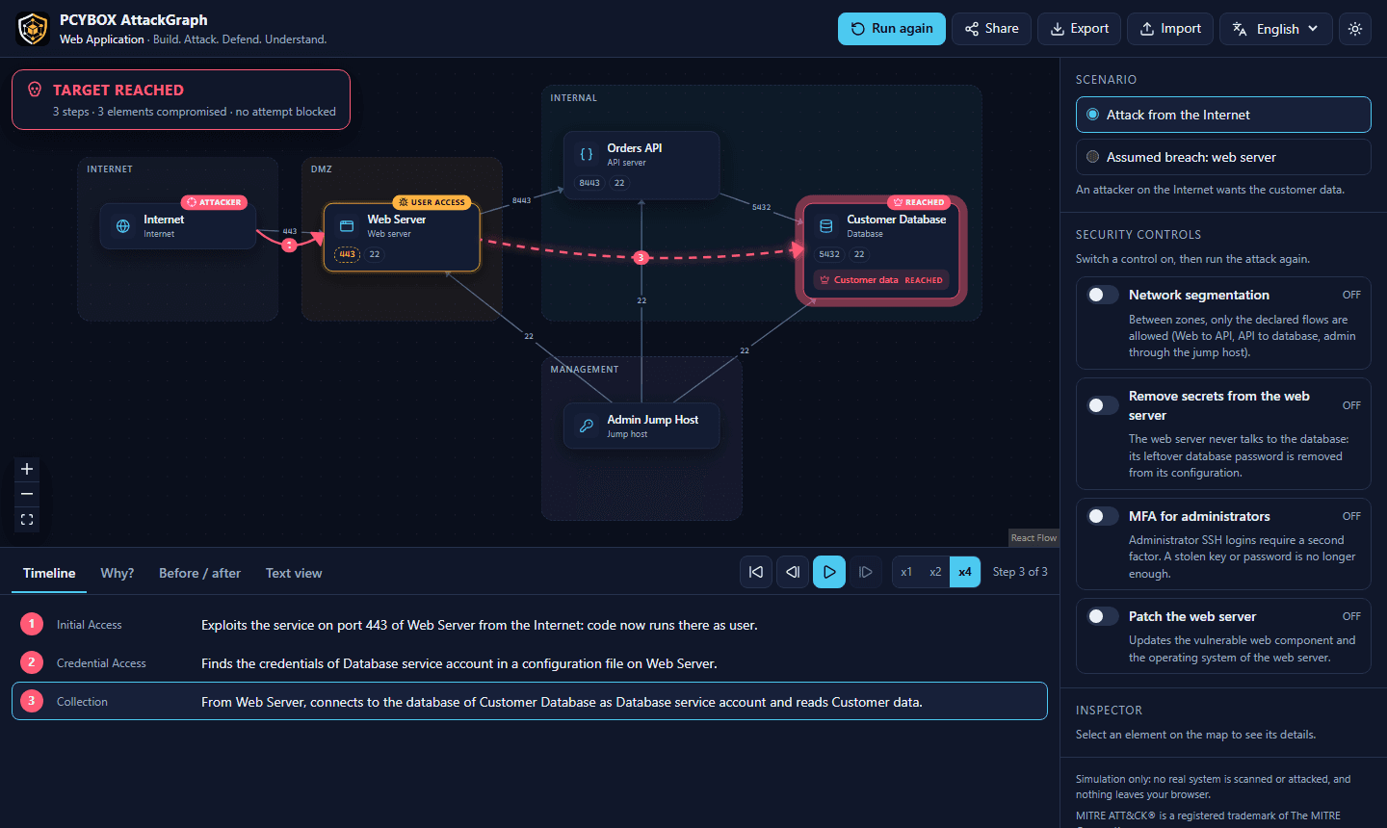Click the PCYBOX shield logo

[33, 29]
